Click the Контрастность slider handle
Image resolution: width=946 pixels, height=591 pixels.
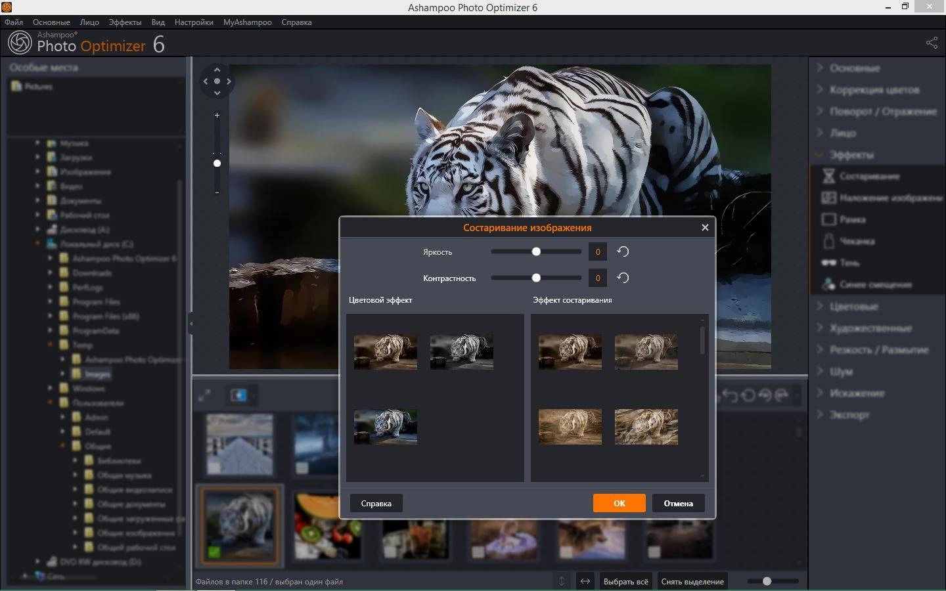pyautogui.click(x=536, y=278)
